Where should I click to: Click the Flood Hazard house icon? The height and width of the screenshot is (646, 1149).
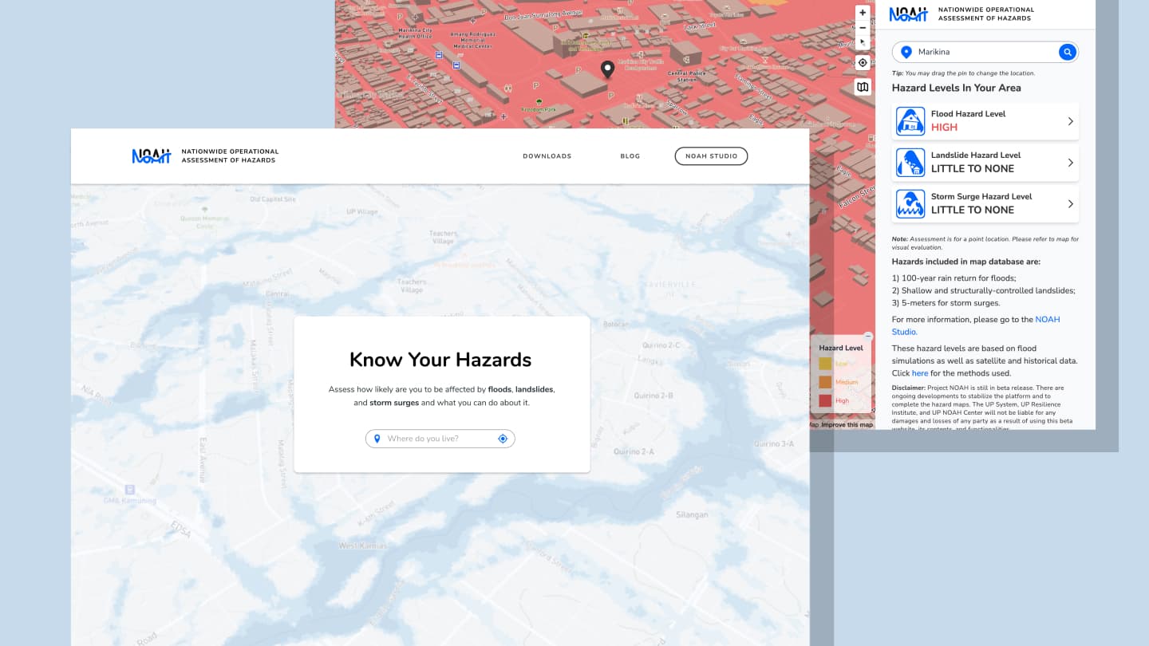pyautogui.click(x=910, y=121)
